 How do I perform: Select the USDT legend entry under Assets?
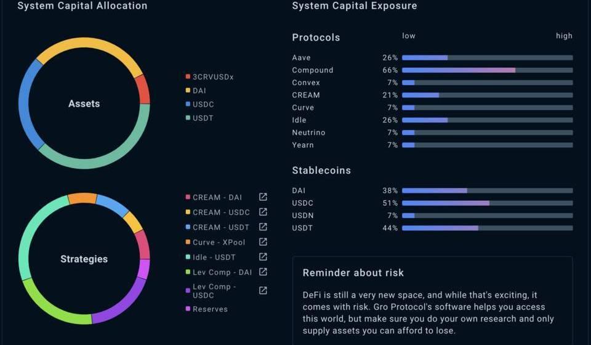tap(203, 118)
